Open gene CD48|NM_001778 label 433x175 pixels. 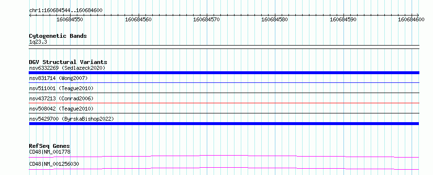[x=50, y=152]
